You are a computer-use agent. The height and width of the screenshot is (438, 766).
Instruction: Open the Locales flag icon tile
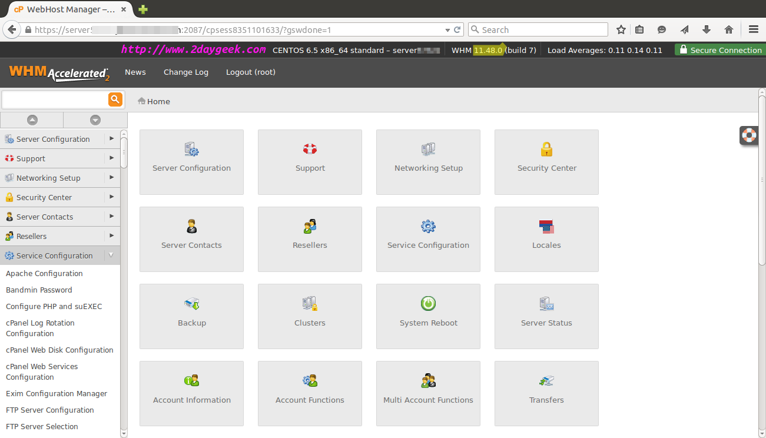pos(546,227)
